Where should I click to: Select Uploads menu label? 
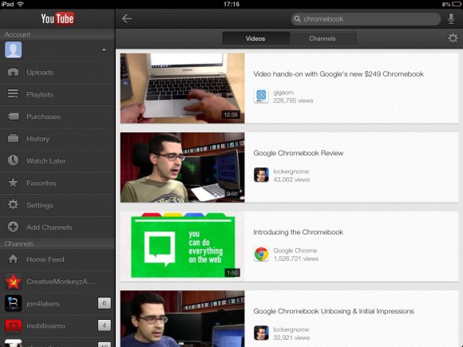click(x=40, y=73)
